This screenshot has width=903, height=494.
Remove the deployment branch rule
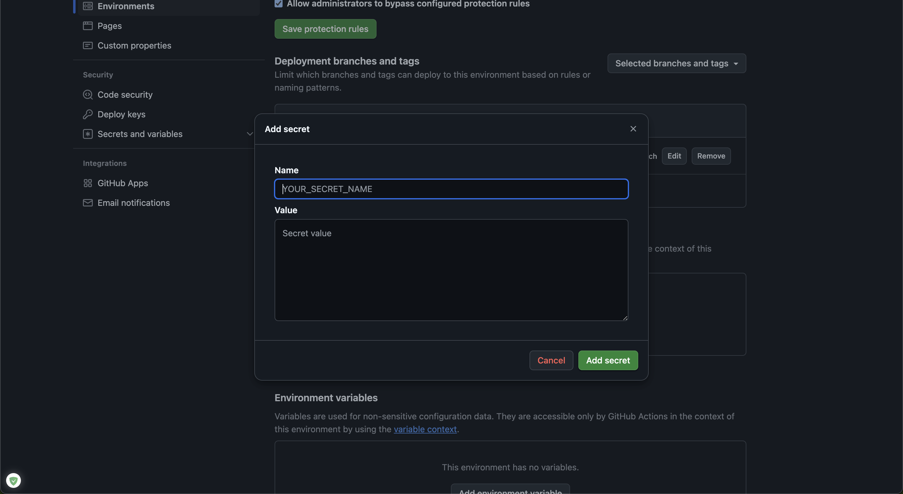pos(711,156)
